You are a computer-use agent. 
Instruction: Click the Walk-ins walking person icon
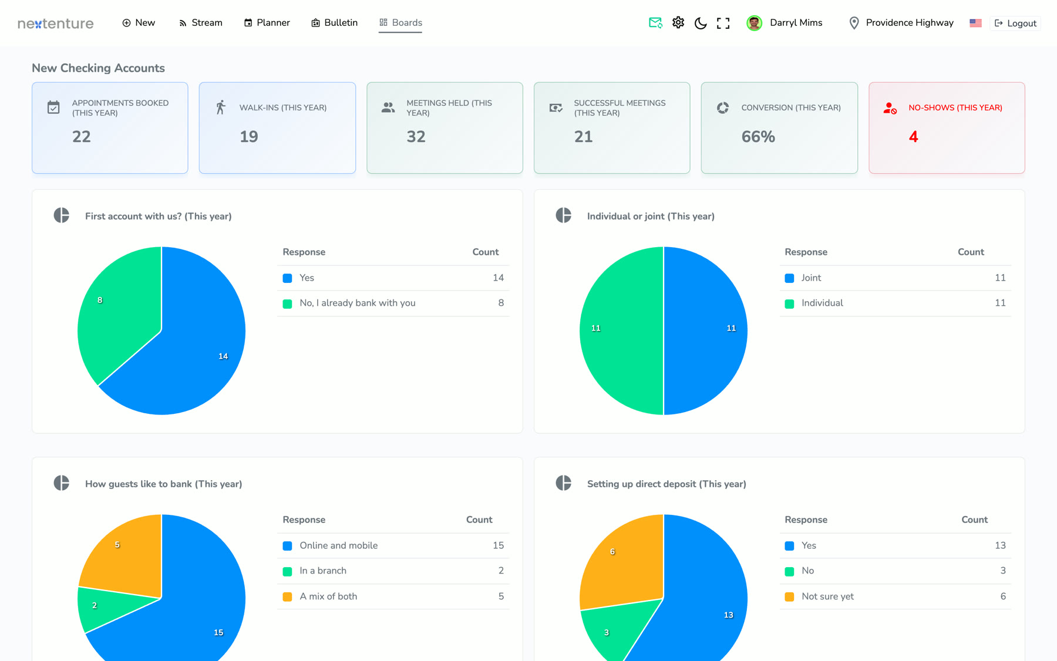pyautogui.click(x=221, y=107)
